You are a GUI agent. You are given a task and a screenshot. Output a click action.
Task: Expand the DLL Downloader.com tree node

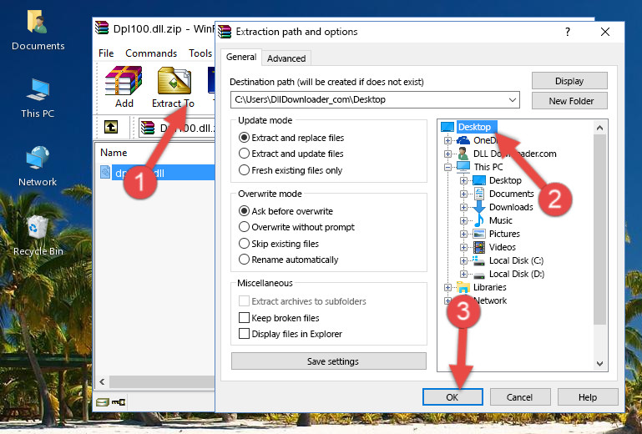click(448, 154)
